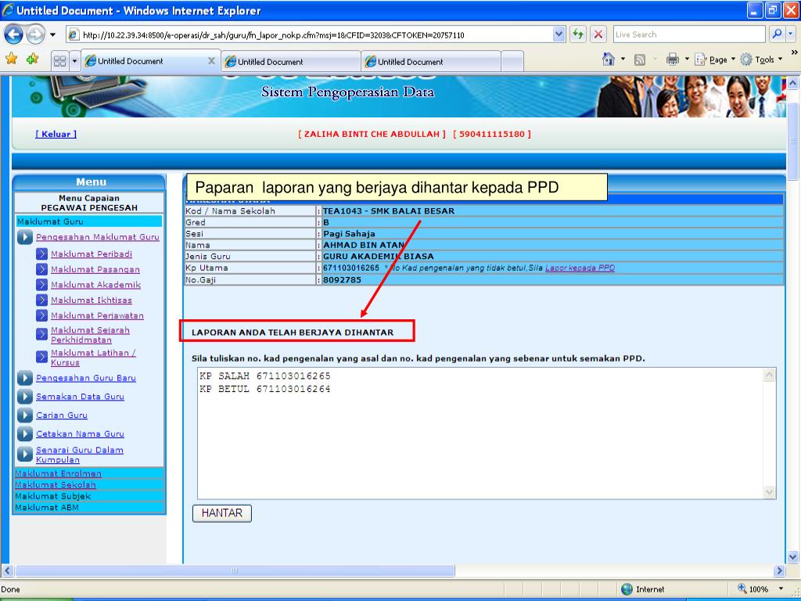Click the Quick Tabs grid icon
The image size is (801, 601).
pos(59,61)
